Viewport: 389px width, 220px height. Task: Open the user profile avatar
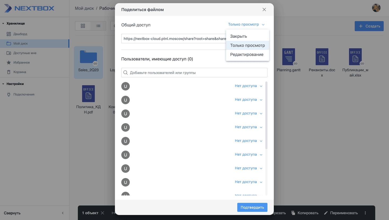[x=376, y=8]
